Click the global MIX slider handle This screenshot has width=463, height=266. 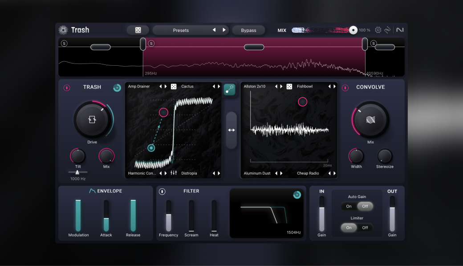pyautogui.click(x=353, y=30)
